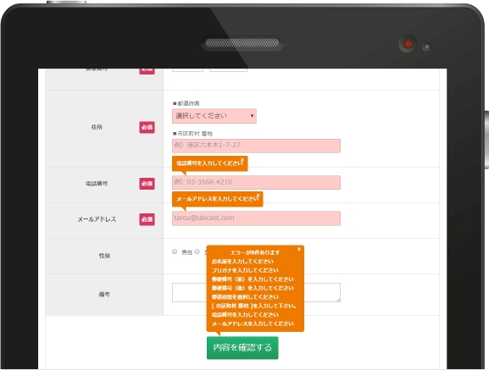Click the エラーが8件あります heading
This screenshot has height=370, width=489.
pyautogui.click(x=255, y=252)
